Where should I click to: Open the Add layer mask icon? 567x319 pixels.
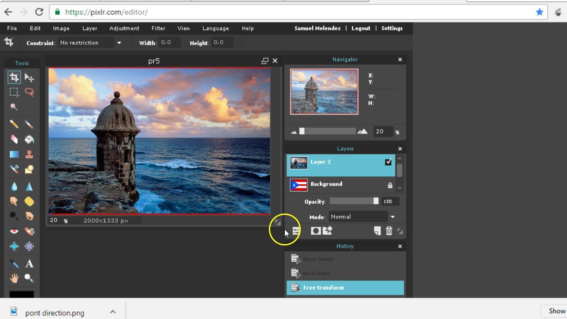point(316,230)
